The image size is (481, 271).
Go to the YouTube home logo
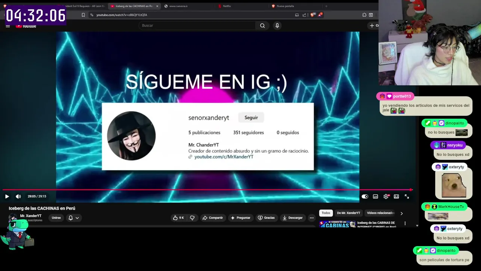click(x=26, y=26)
